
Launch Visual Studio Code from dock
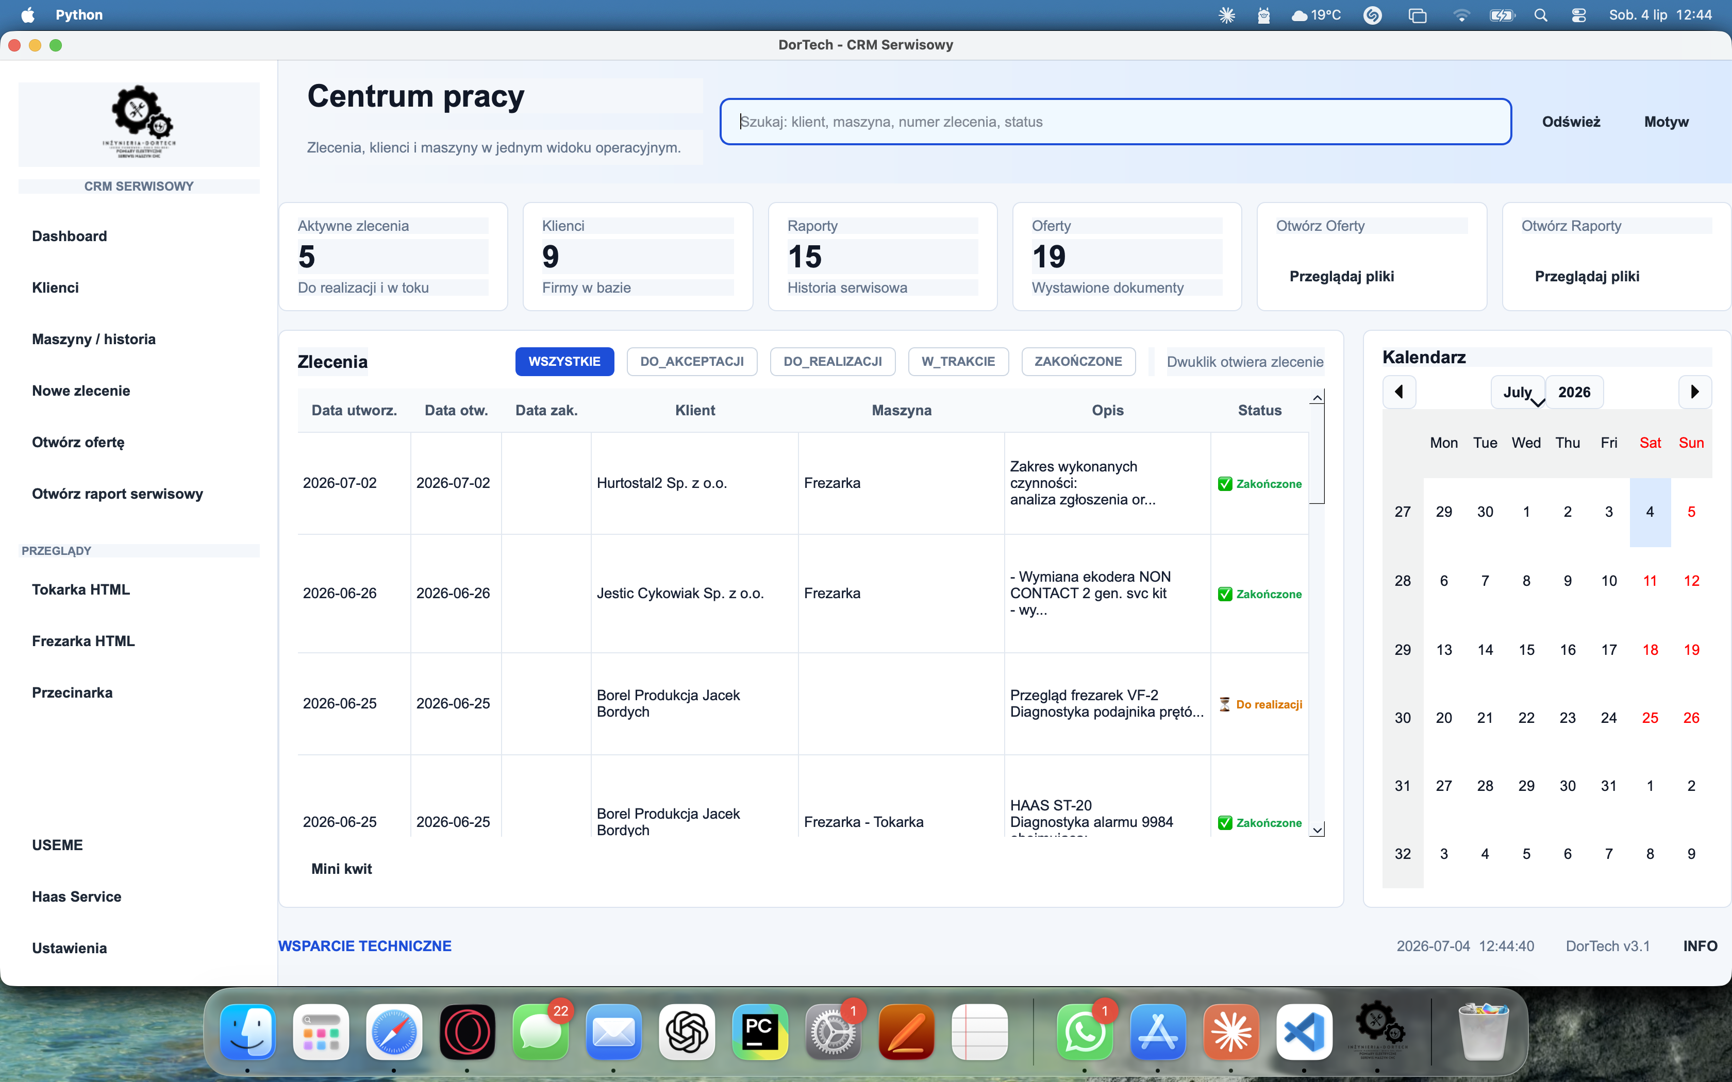(1303, 1031)
